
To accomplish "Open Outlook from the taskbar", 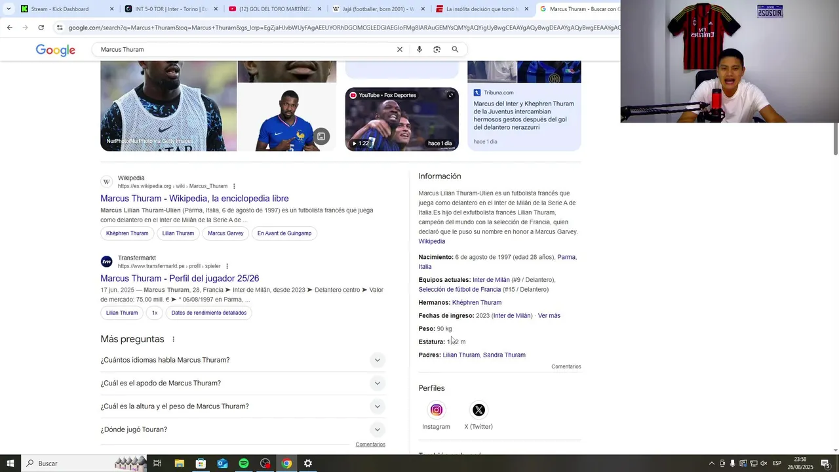I will point(222,463).
